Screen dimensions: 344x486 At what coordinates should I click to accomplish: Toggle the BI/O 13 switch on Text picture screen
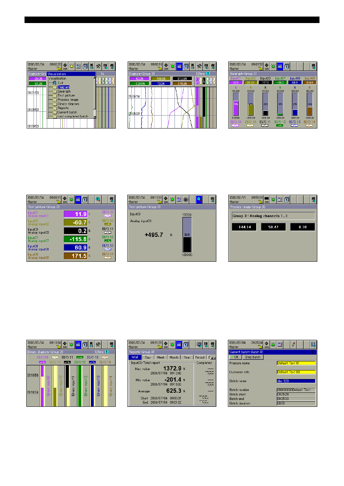(x=107, y=249)
